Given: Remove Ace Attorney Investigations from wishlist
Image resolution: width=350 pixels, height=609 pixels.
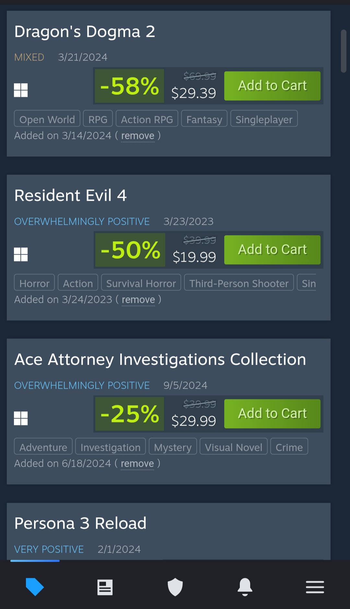Looking at the screenshot, I should click(x=137, y=464).
